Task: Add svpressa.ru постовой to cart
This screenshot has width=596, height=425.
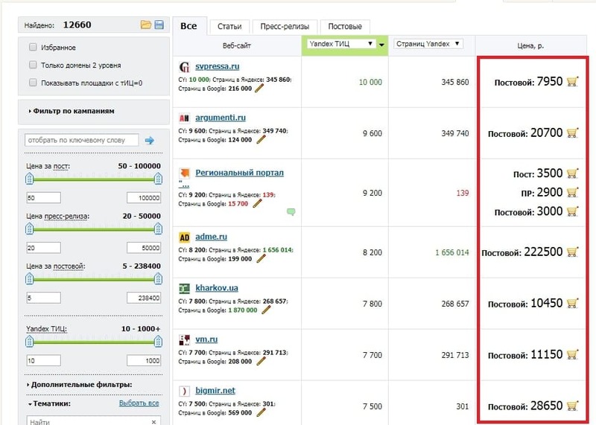Action: [x=572, y=81]
